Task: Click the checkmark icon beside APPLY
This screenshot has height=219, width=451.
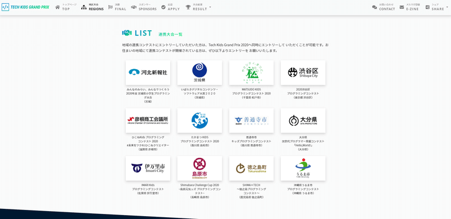Action: click(163, 7)
